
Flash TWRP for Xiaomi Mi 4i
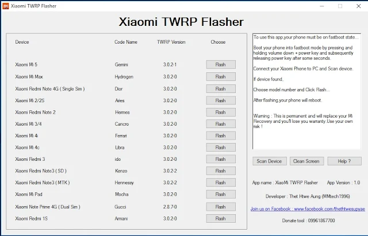[x=221, y=136]
